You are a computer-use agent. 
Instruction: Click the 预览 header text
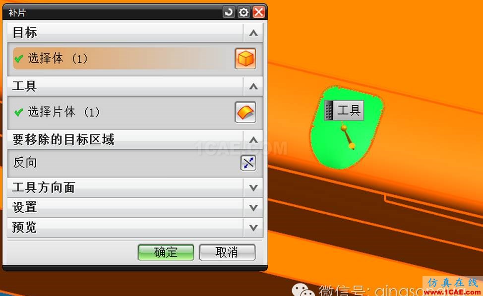click(x=25, y=227)
